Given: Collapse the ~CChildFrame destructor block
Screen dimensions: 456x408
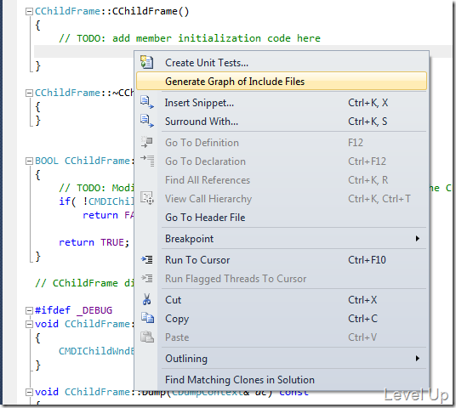Looking at the screenshot, I should (x=29, y=93).
